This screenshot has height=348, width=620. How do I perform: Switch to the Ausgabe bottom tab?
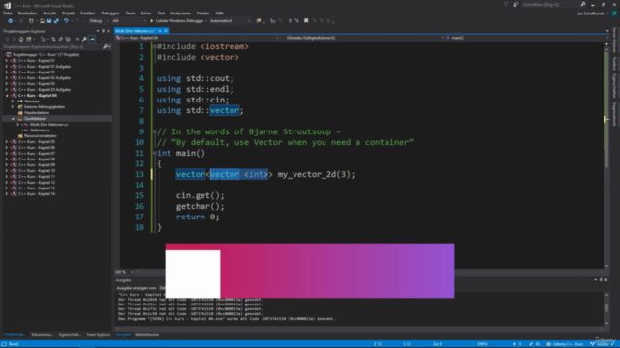pyautogui.click(x=123, y=335)
